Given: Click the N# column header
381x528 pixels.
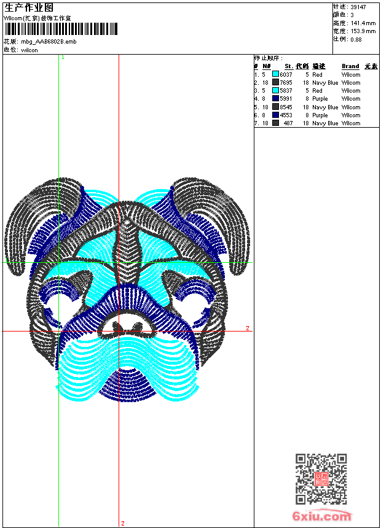Looking at the screenshot, I should [x=266, y=66].
